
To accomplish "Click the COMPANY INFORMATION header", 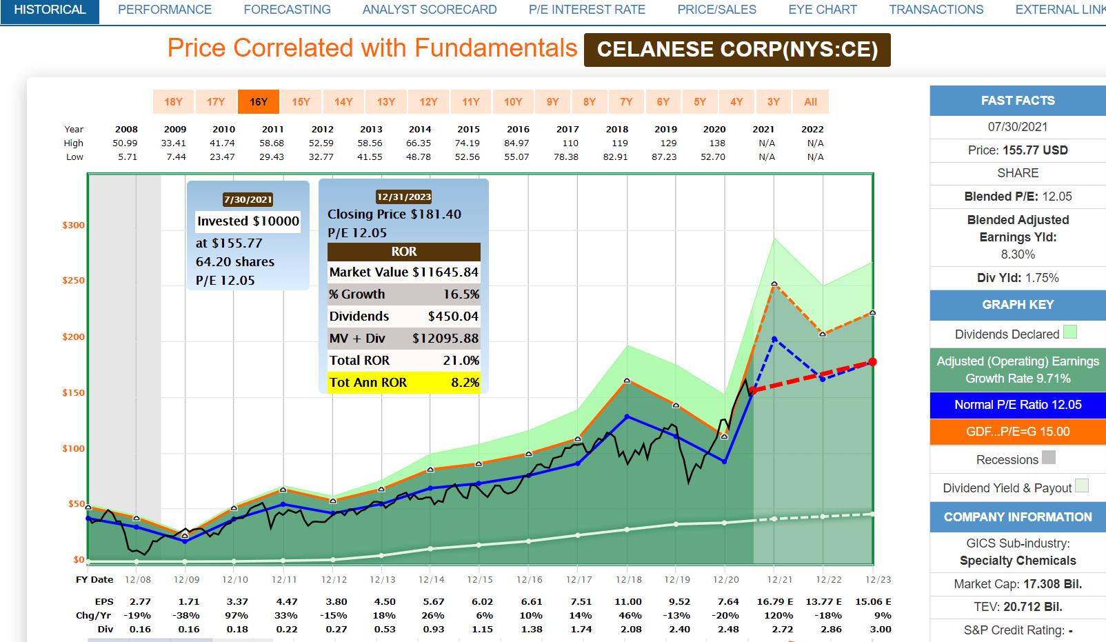I will (x=1018, y=517).
